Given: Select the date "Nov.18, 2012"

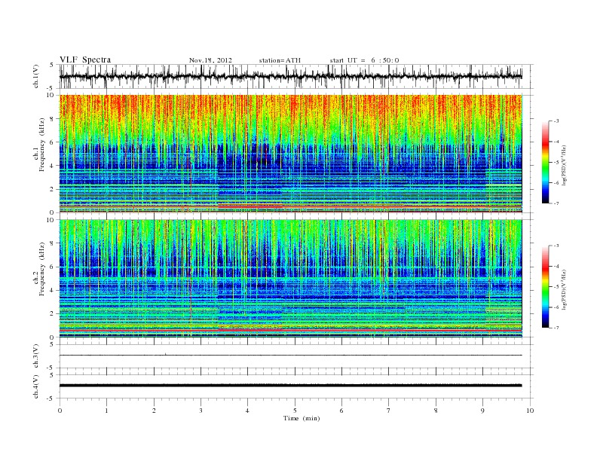Looking at the screenshot, I should tap(210, 60).
